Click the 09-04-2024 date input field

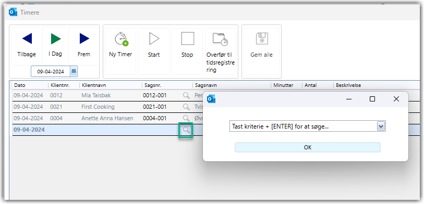click(51, 71)
